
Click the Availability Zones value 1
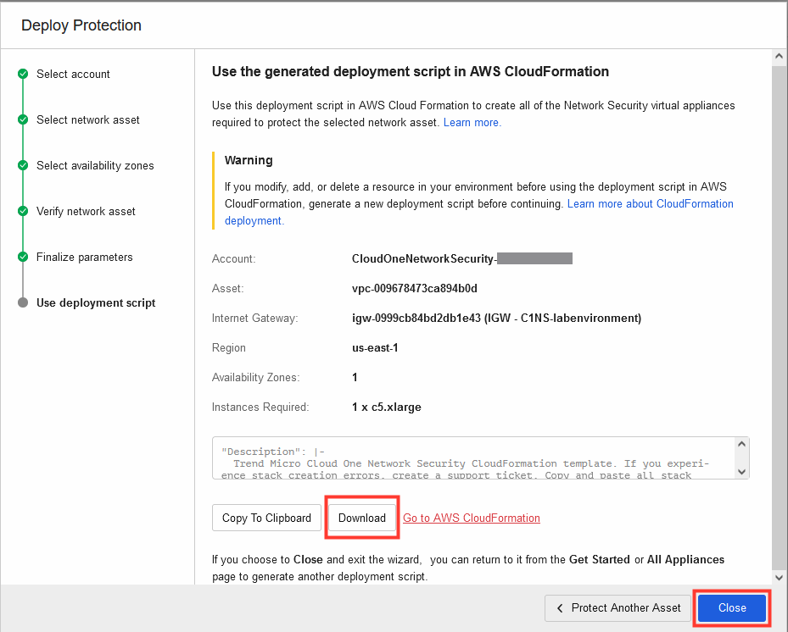pyautogui.click(x=355, y=378)
